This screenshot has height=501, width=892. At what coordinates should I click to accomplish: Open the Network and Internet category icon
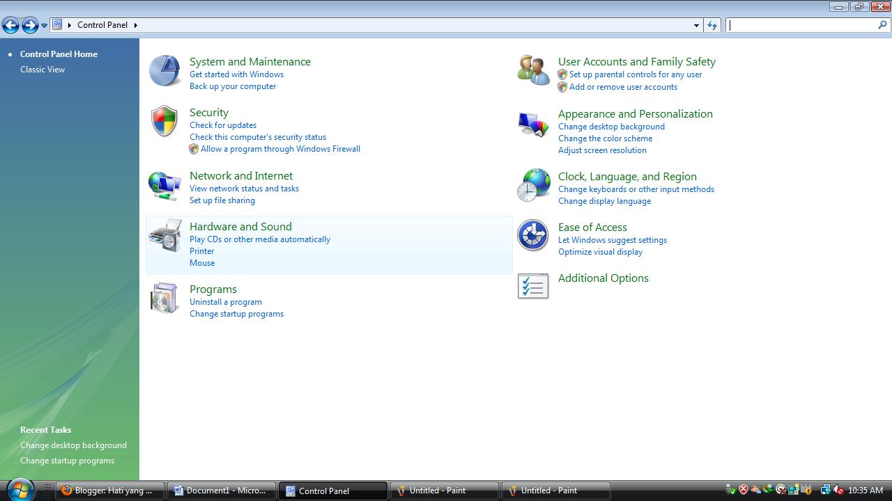coord(165,185)
